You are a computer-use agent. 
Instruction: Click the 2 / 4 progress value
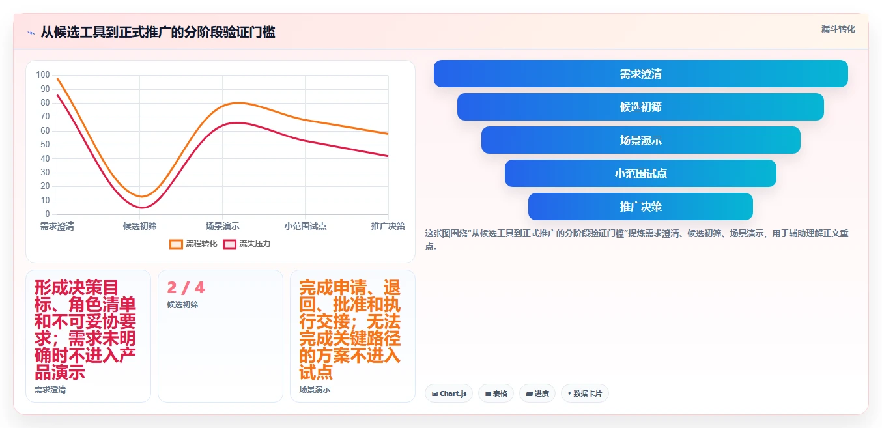tap(186, 287)
